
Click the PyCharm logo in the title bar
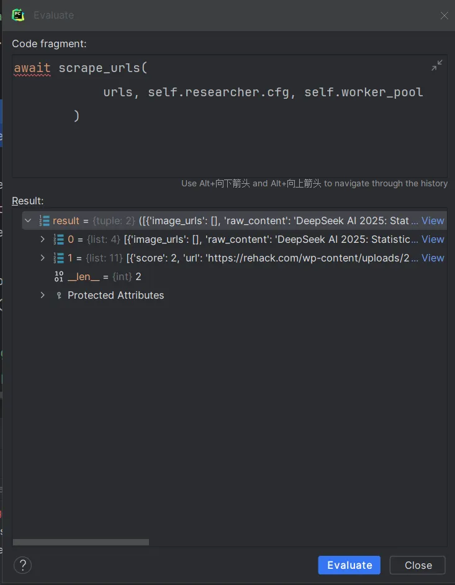tap(18, 15)
